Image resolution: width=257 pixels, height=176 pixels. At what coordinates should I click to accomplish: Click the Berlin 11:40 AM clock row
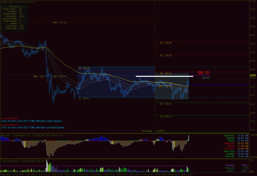(237, 146)
